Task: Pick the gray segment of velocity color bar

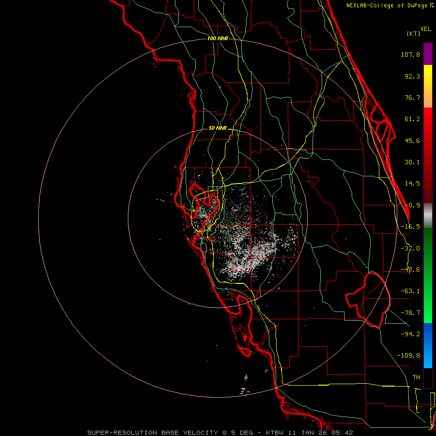Action: coord(428,216)
